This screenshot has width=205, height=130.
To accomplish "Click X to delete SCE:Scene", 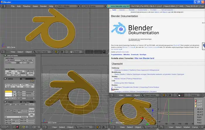I will pos(105,6).
